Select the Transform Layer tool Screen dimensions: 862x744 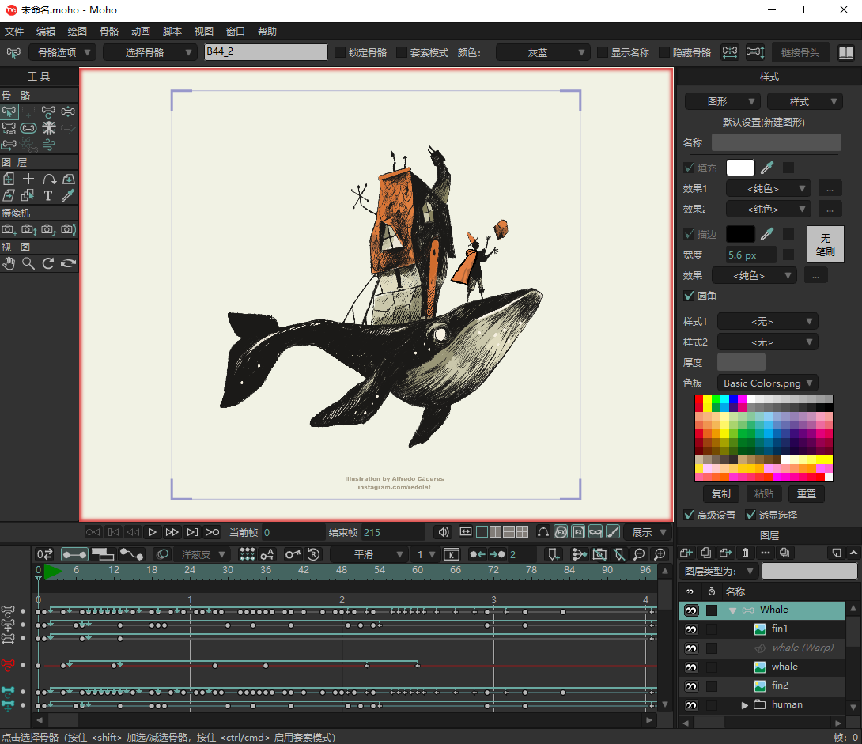click(9, 179)
